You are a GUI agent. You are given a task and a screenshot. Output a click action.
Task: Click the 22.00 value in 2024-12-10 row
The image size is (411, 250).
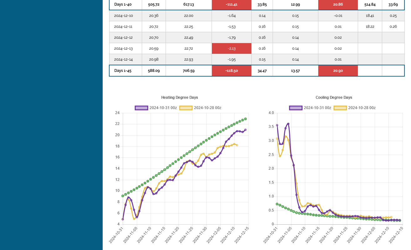point(189,16)
